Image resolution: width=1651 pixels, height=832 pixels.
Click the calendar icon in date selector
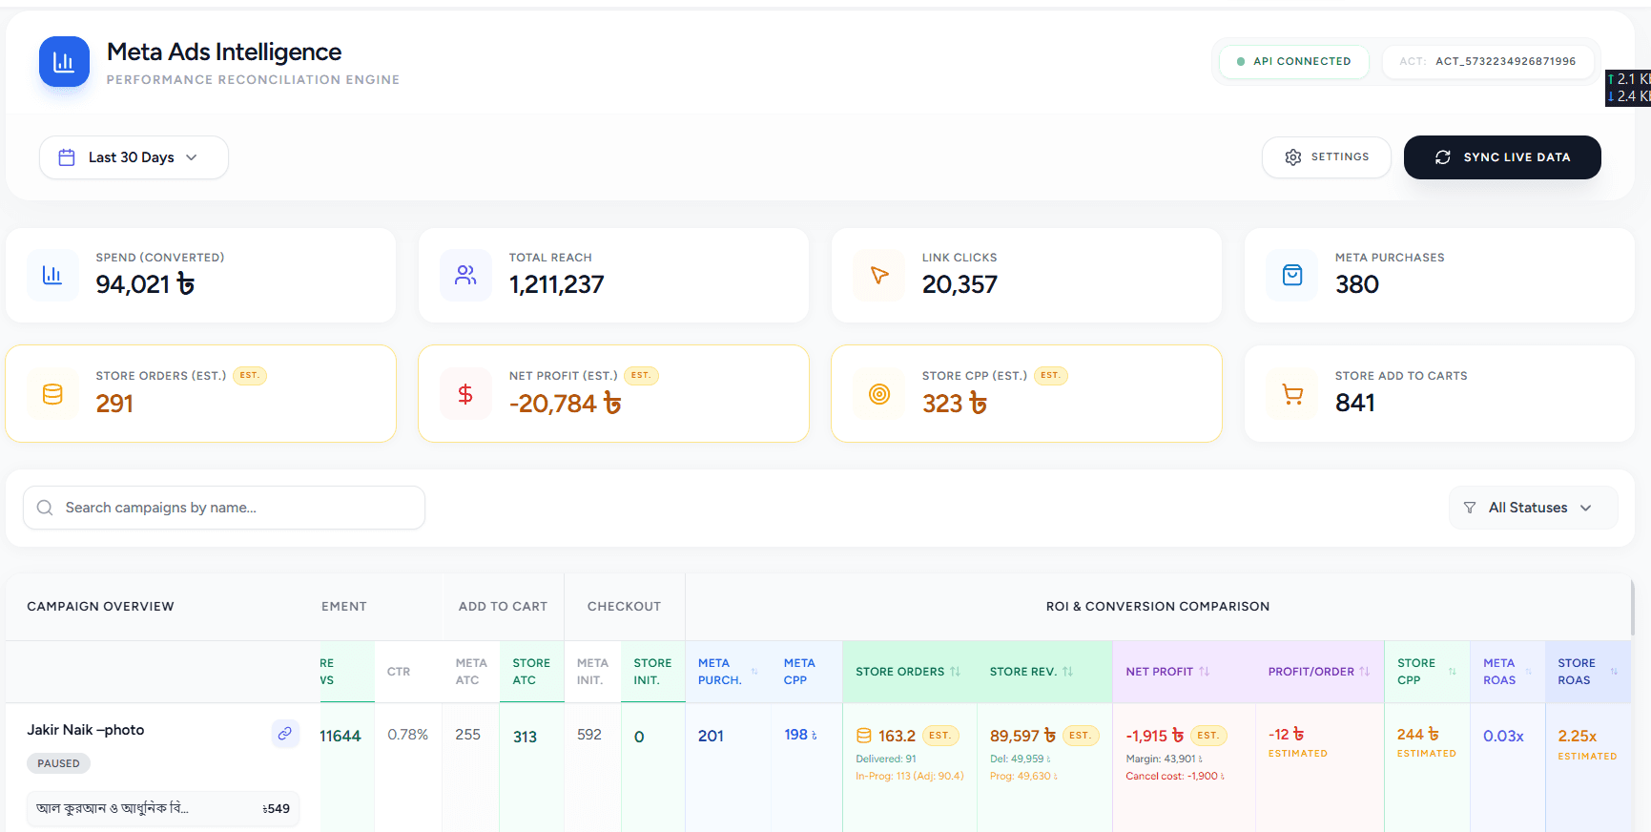[x=67, y=157]
